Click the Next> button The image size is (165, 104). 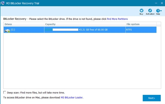pyautogui.click(x=152, y=98)
